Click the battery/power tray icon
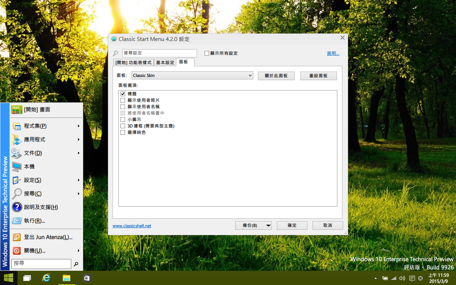The width and height of the screenshot is (456, 285). coord(385,278)
